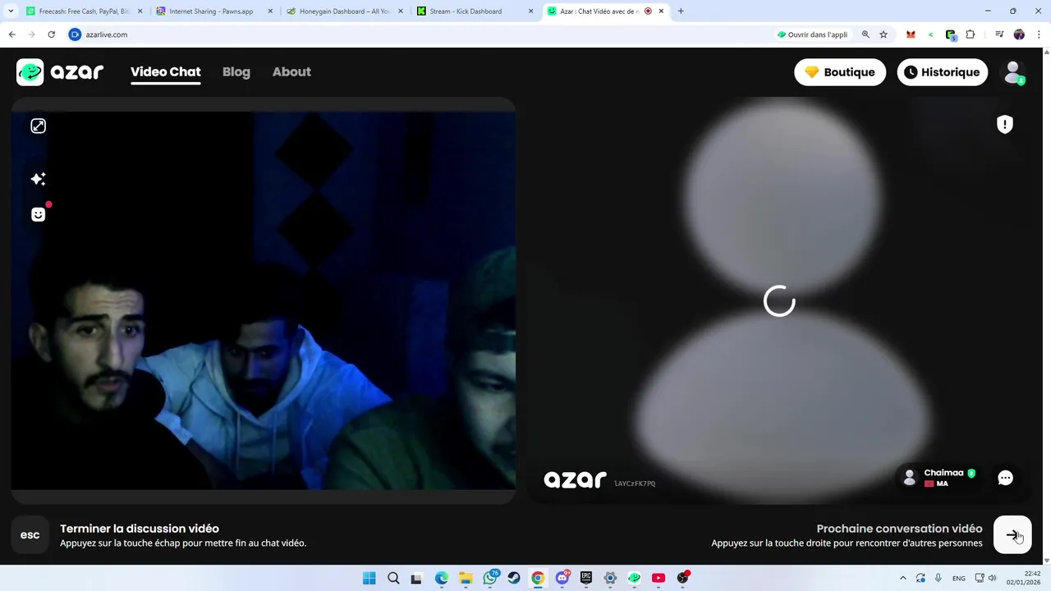Open Discord from taskbar
The height and width of the screenshot is (591, 1051).
click(x=562, y=578)
